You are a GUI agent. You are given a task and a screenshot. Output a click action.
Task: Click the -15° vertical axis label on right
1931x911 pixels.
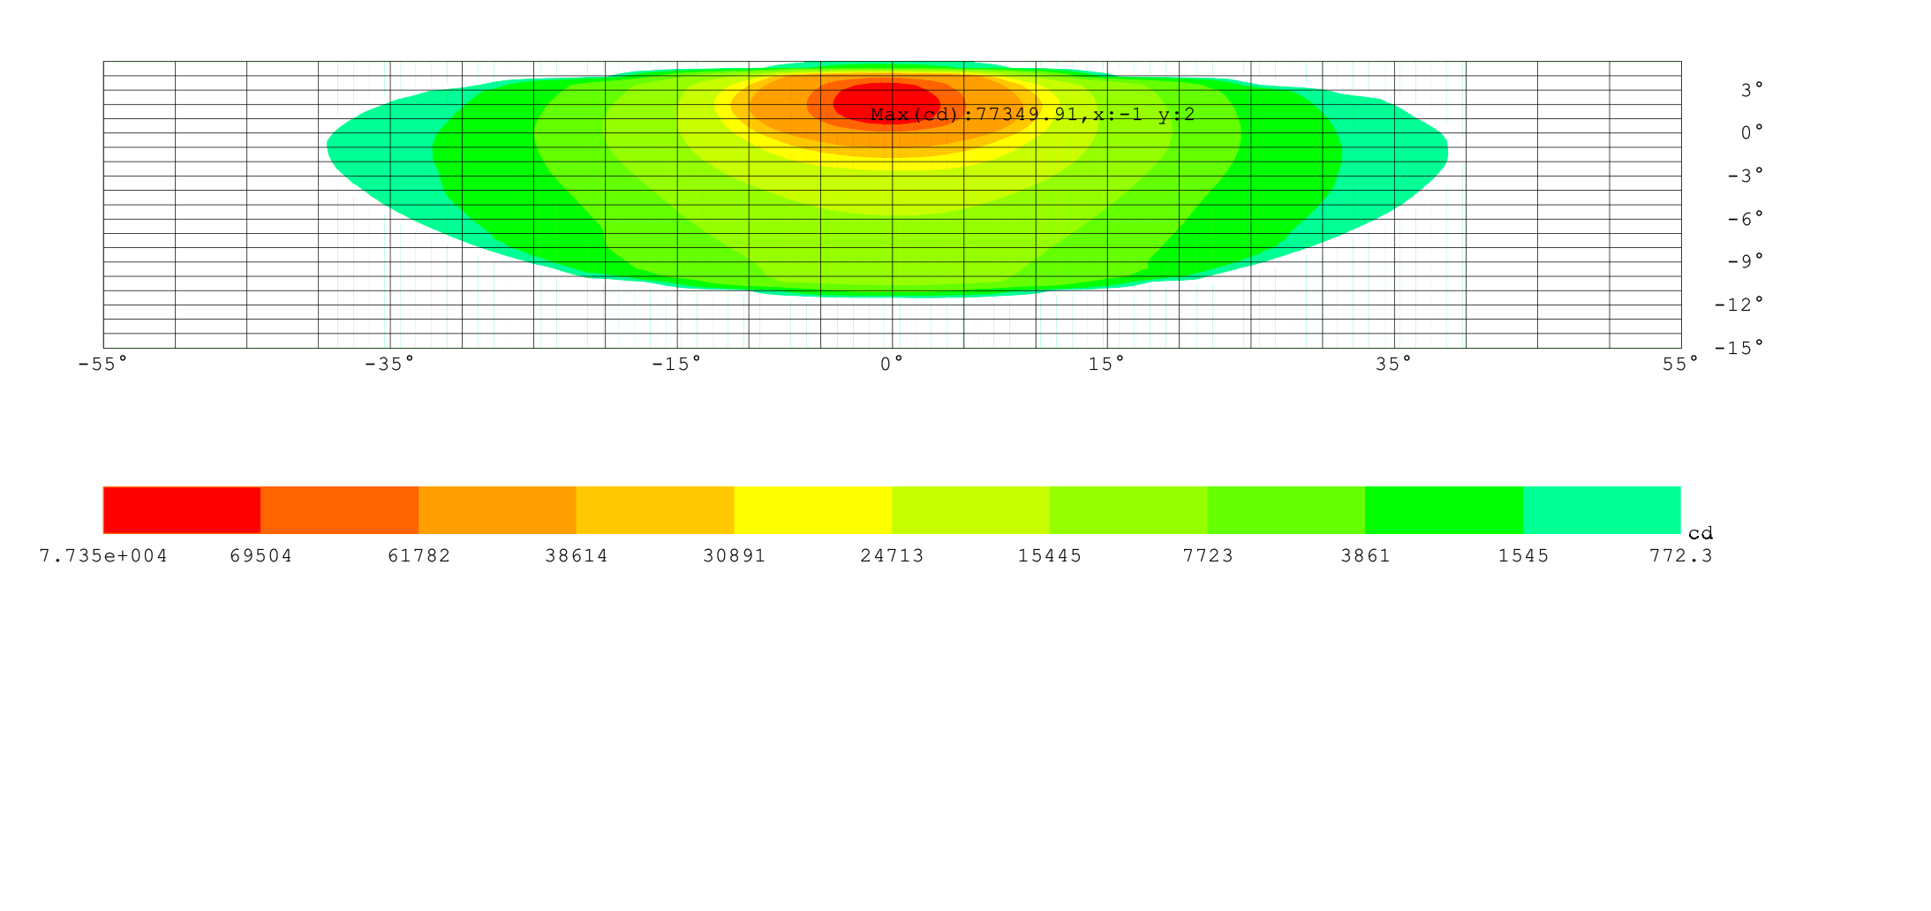[x=1739, y=348]
